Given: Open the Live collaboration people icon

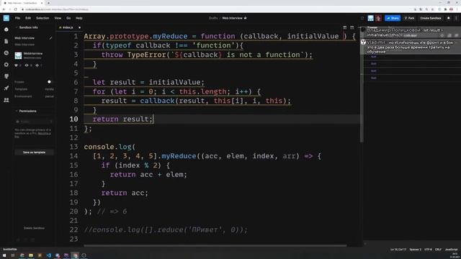Looking at the screenshot, I should (x=6, y=100).
